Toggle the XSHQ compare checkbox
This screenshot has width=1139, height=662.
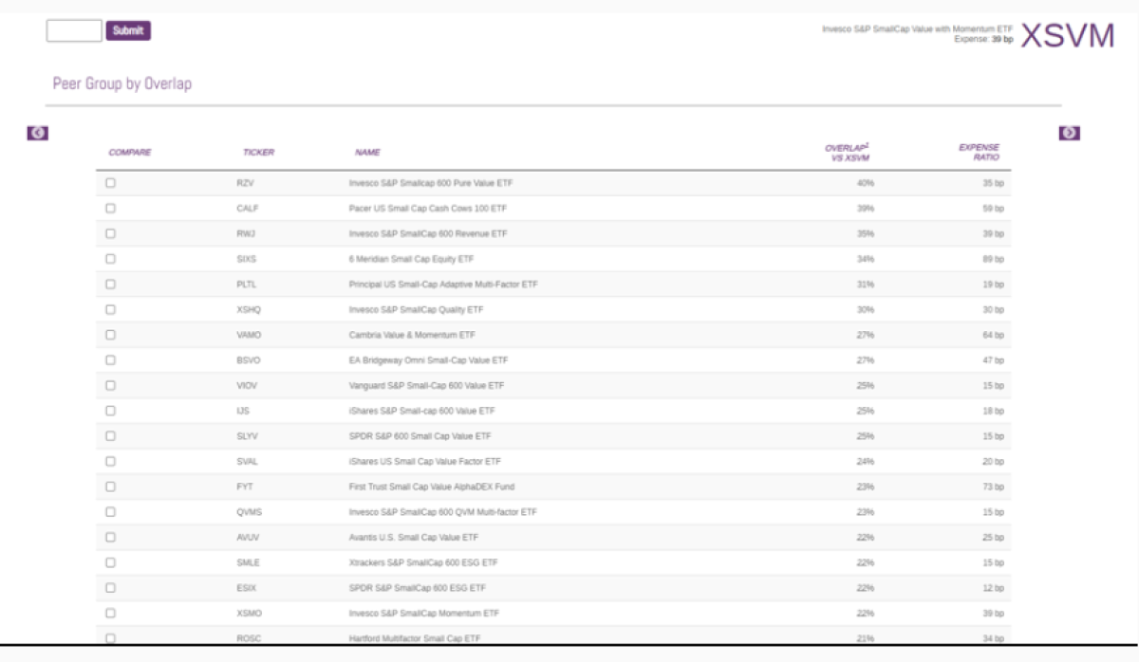(x=111, y=309)
